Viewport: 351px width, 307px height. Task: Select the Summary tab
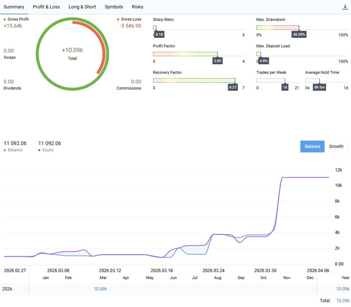[x=14, y=7]
